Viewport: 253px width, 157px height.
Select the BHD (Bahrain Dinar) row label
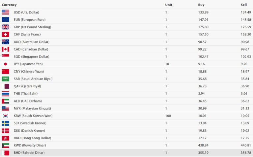(x=29, y=153)
